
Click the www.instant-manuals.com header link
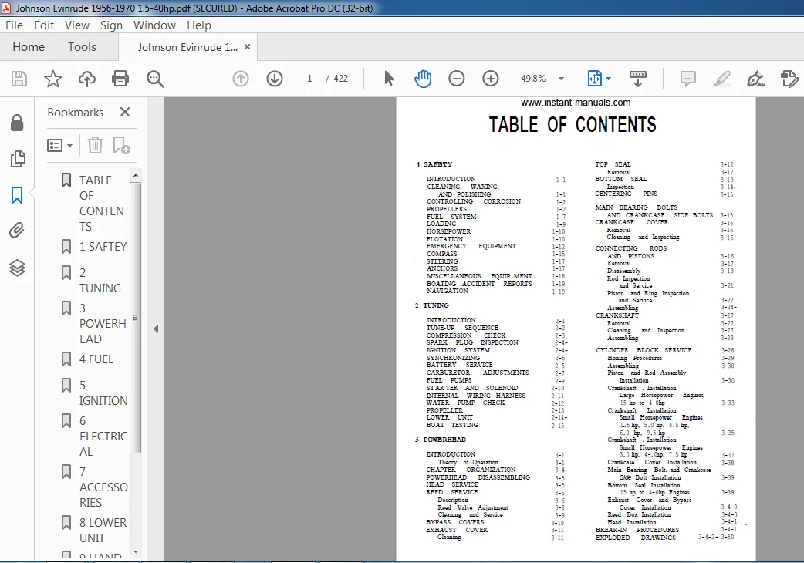click(x=576, y=103)
